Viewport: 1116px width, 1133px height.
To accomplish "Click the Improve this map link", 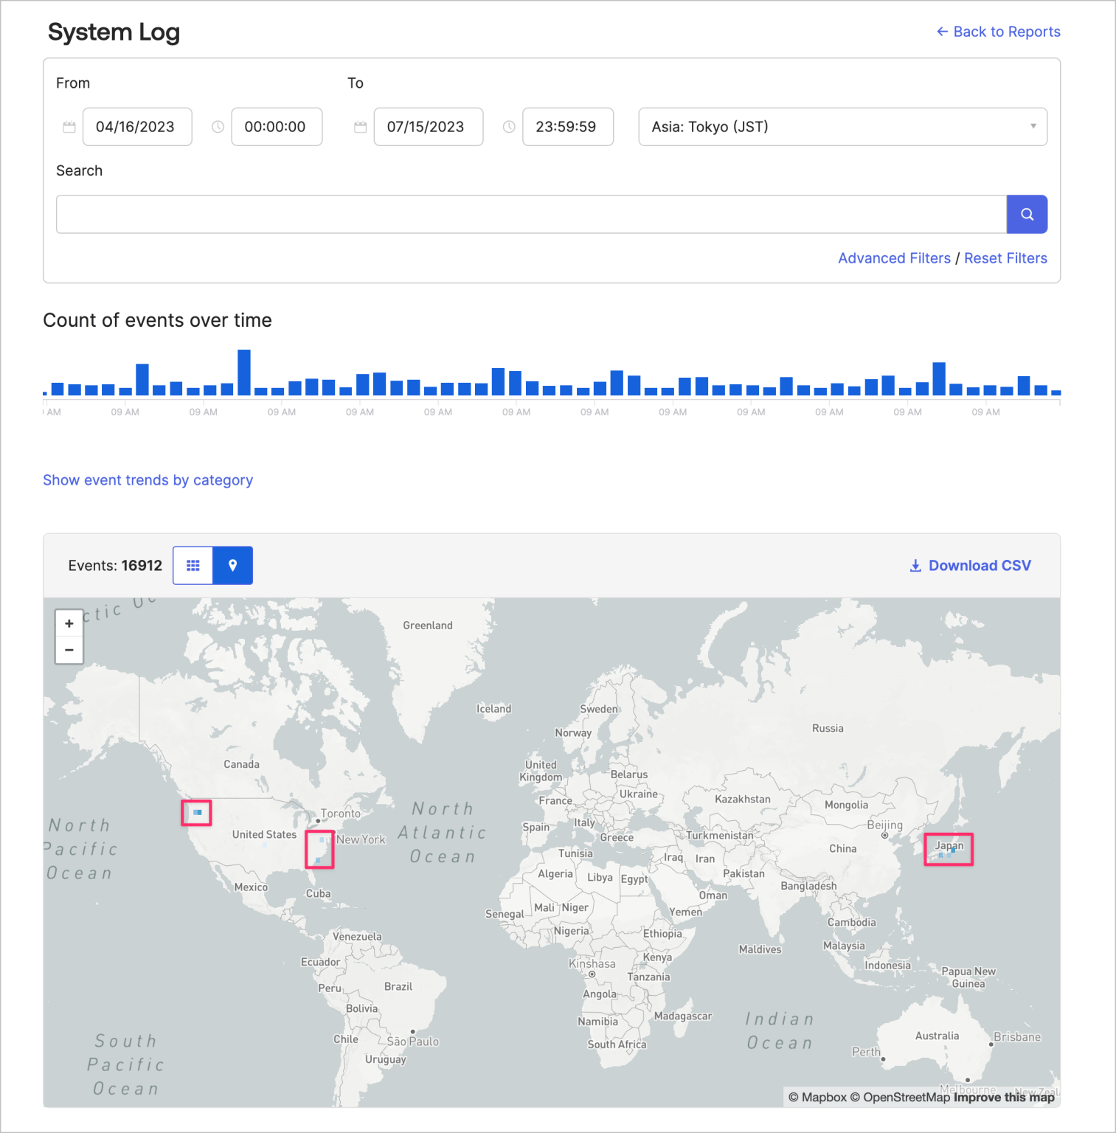I will pyautogui.click(x=1004, y=1097).
